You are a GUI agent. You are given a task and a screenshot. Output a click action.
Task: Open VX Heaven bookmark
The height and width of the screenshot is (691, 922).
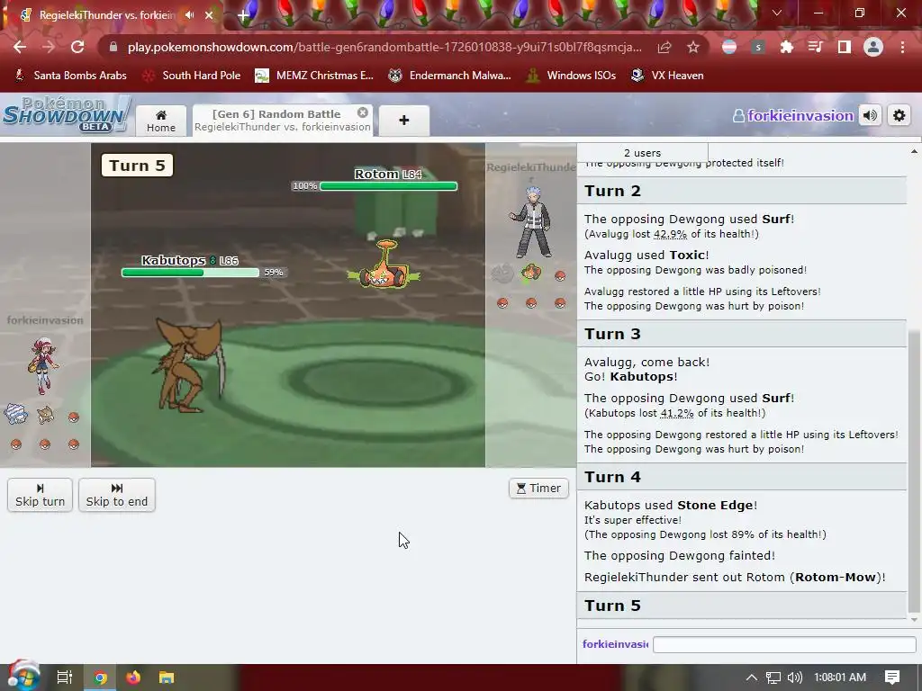(667, 76)
